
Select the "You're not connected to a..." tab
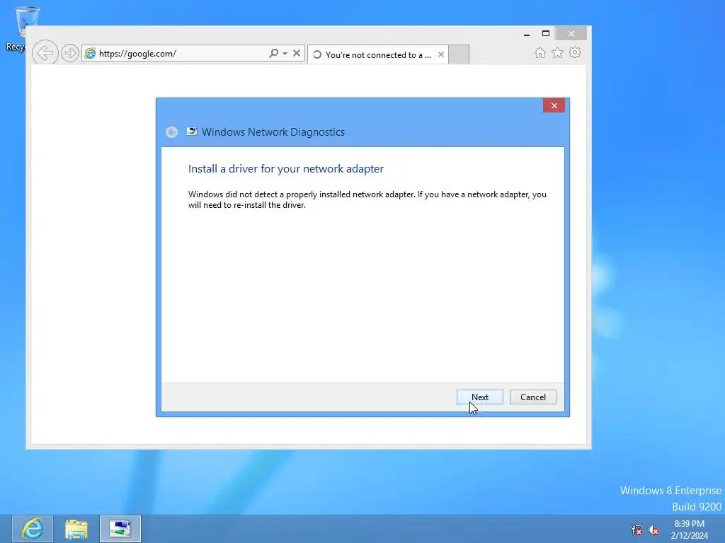coord(378,55)
